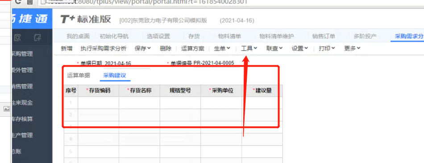Open 总账 in the sidebar

pos(17,151)
